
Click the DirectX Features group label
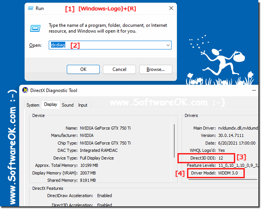48,188
